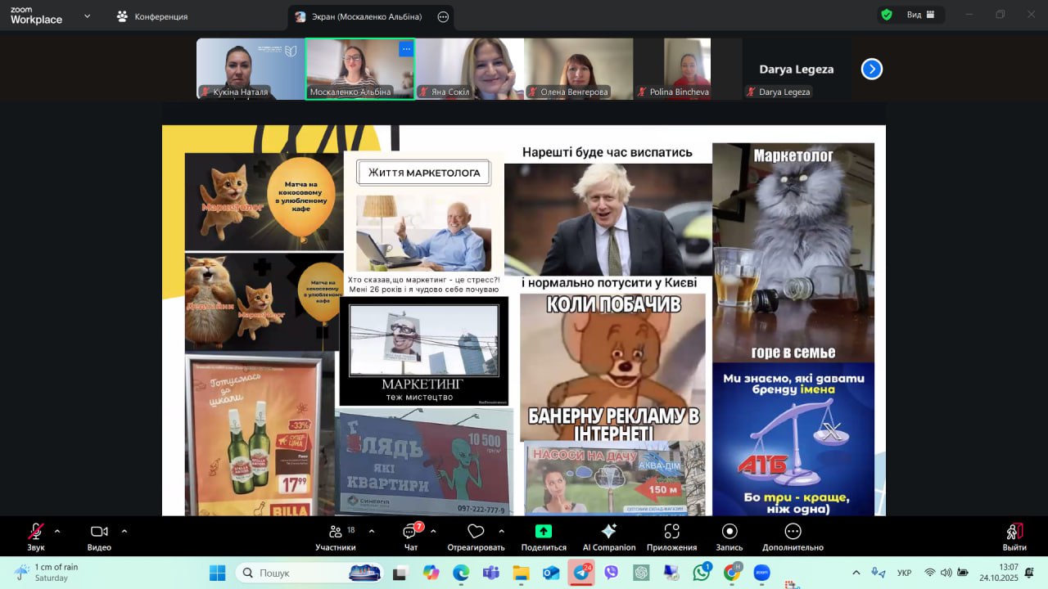Switch keyboard language via УКР indicator
The image size is (1048, 589).
[905, 573]
